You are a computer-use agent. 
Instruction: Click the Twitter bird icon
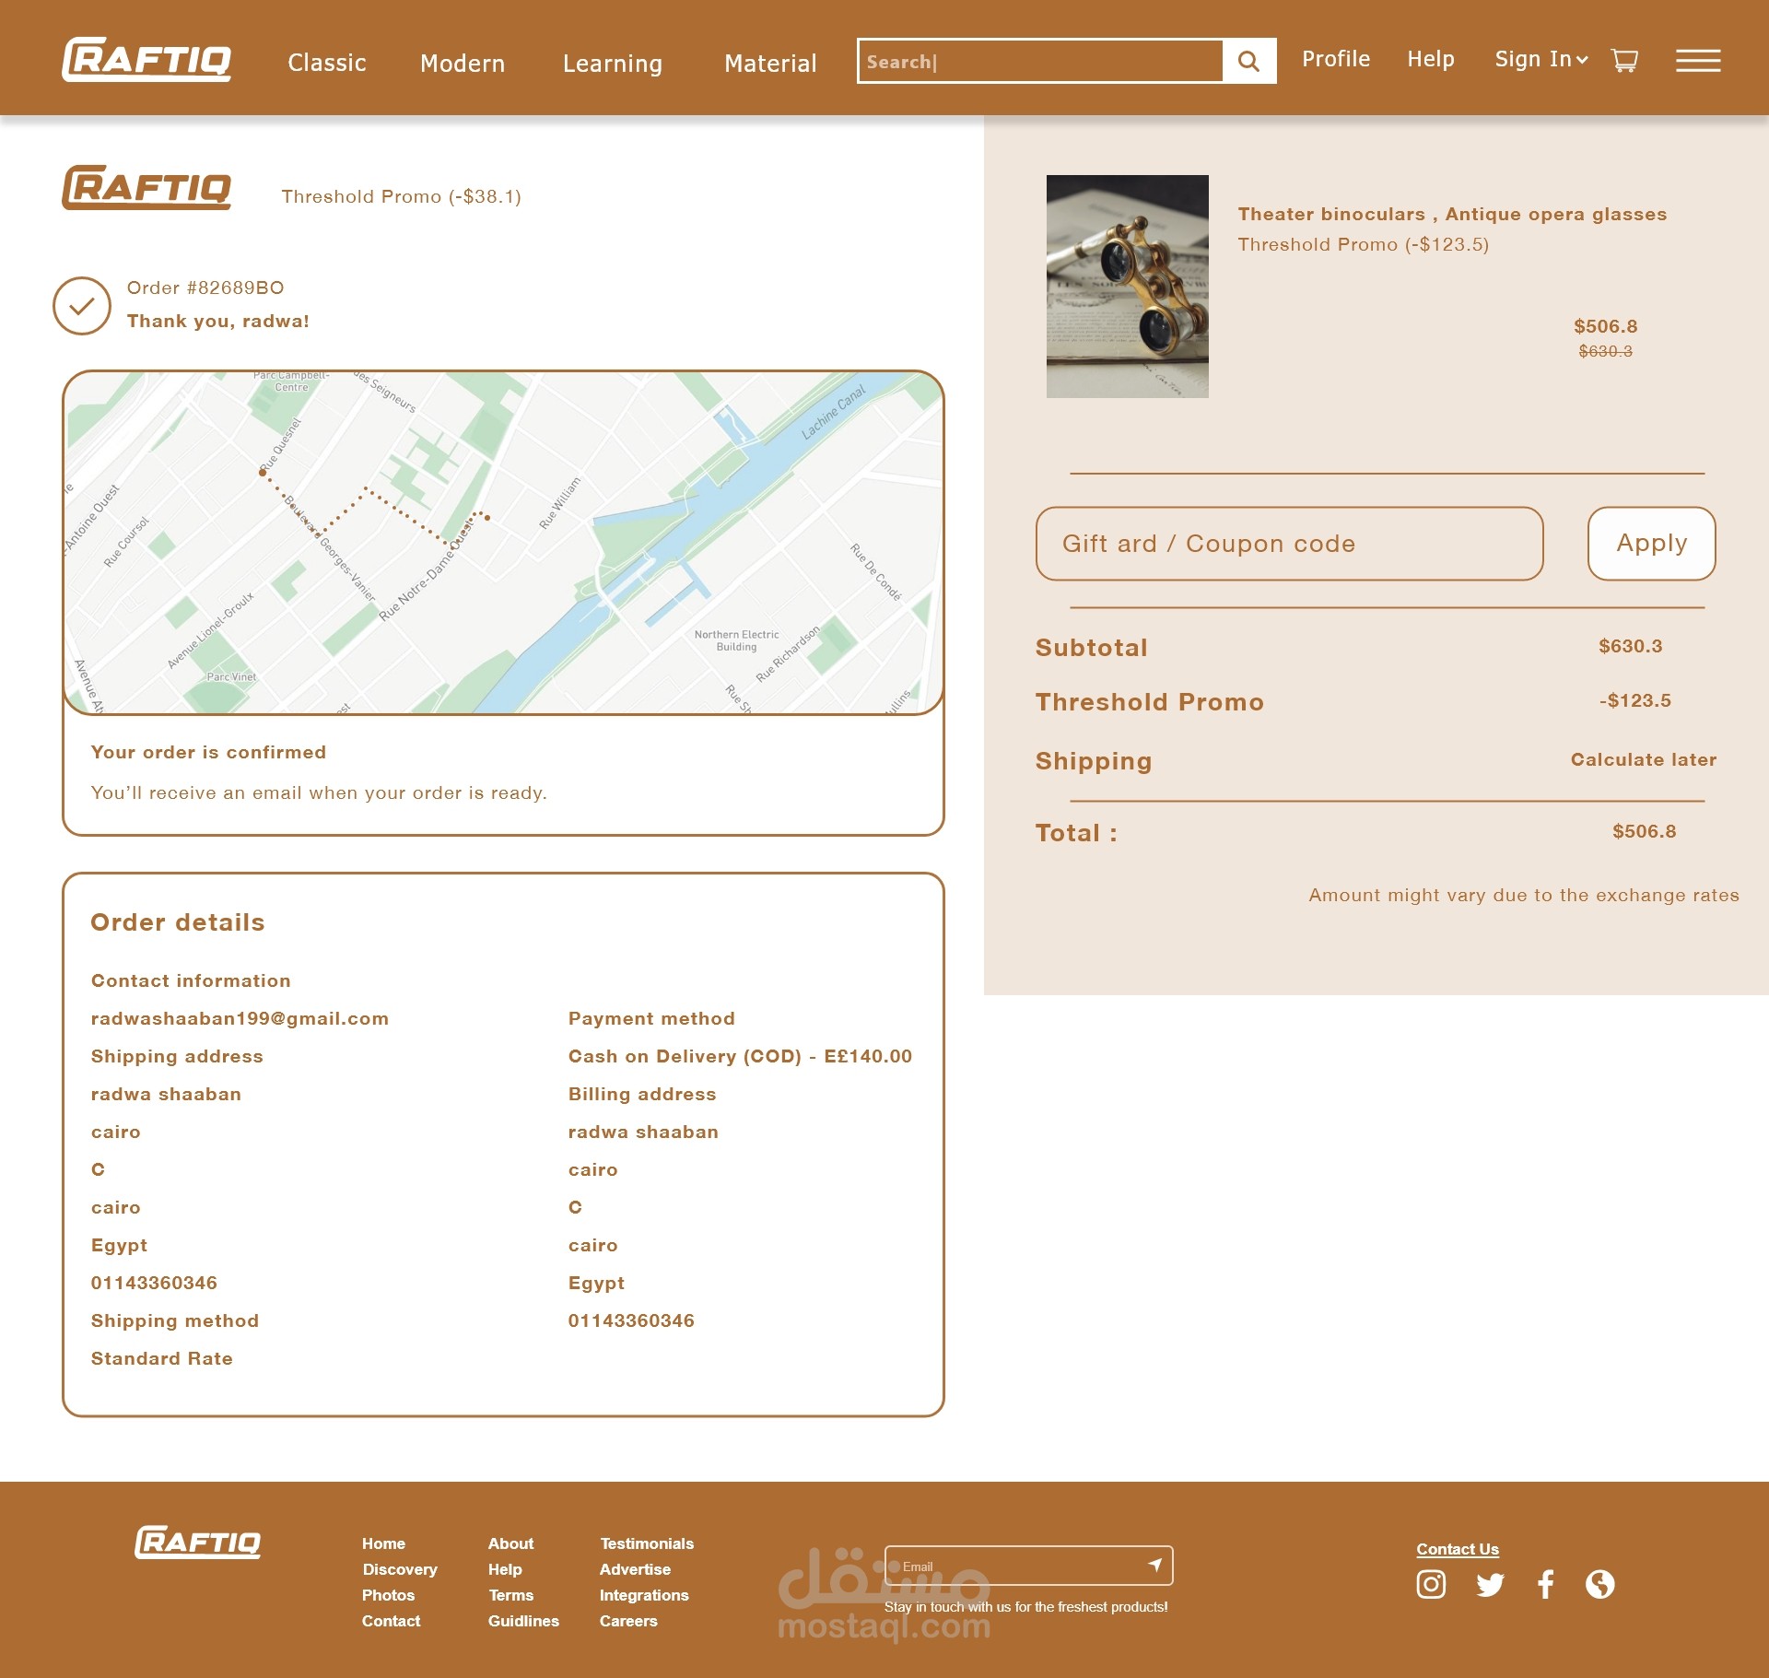[1489, 1584]
